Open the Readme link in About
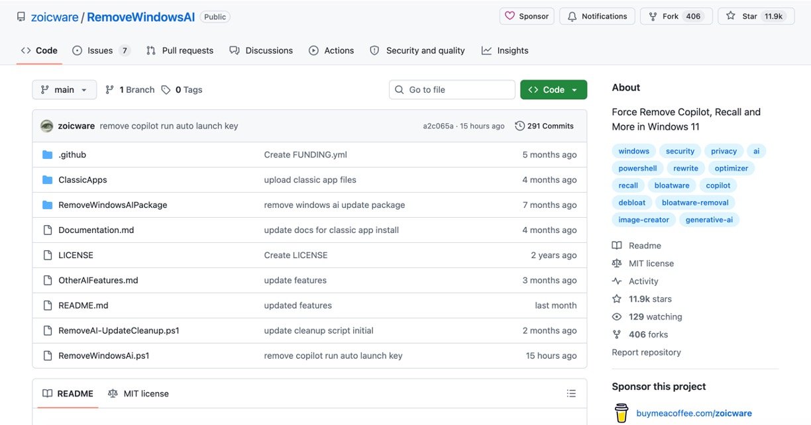 pos(637,246)
